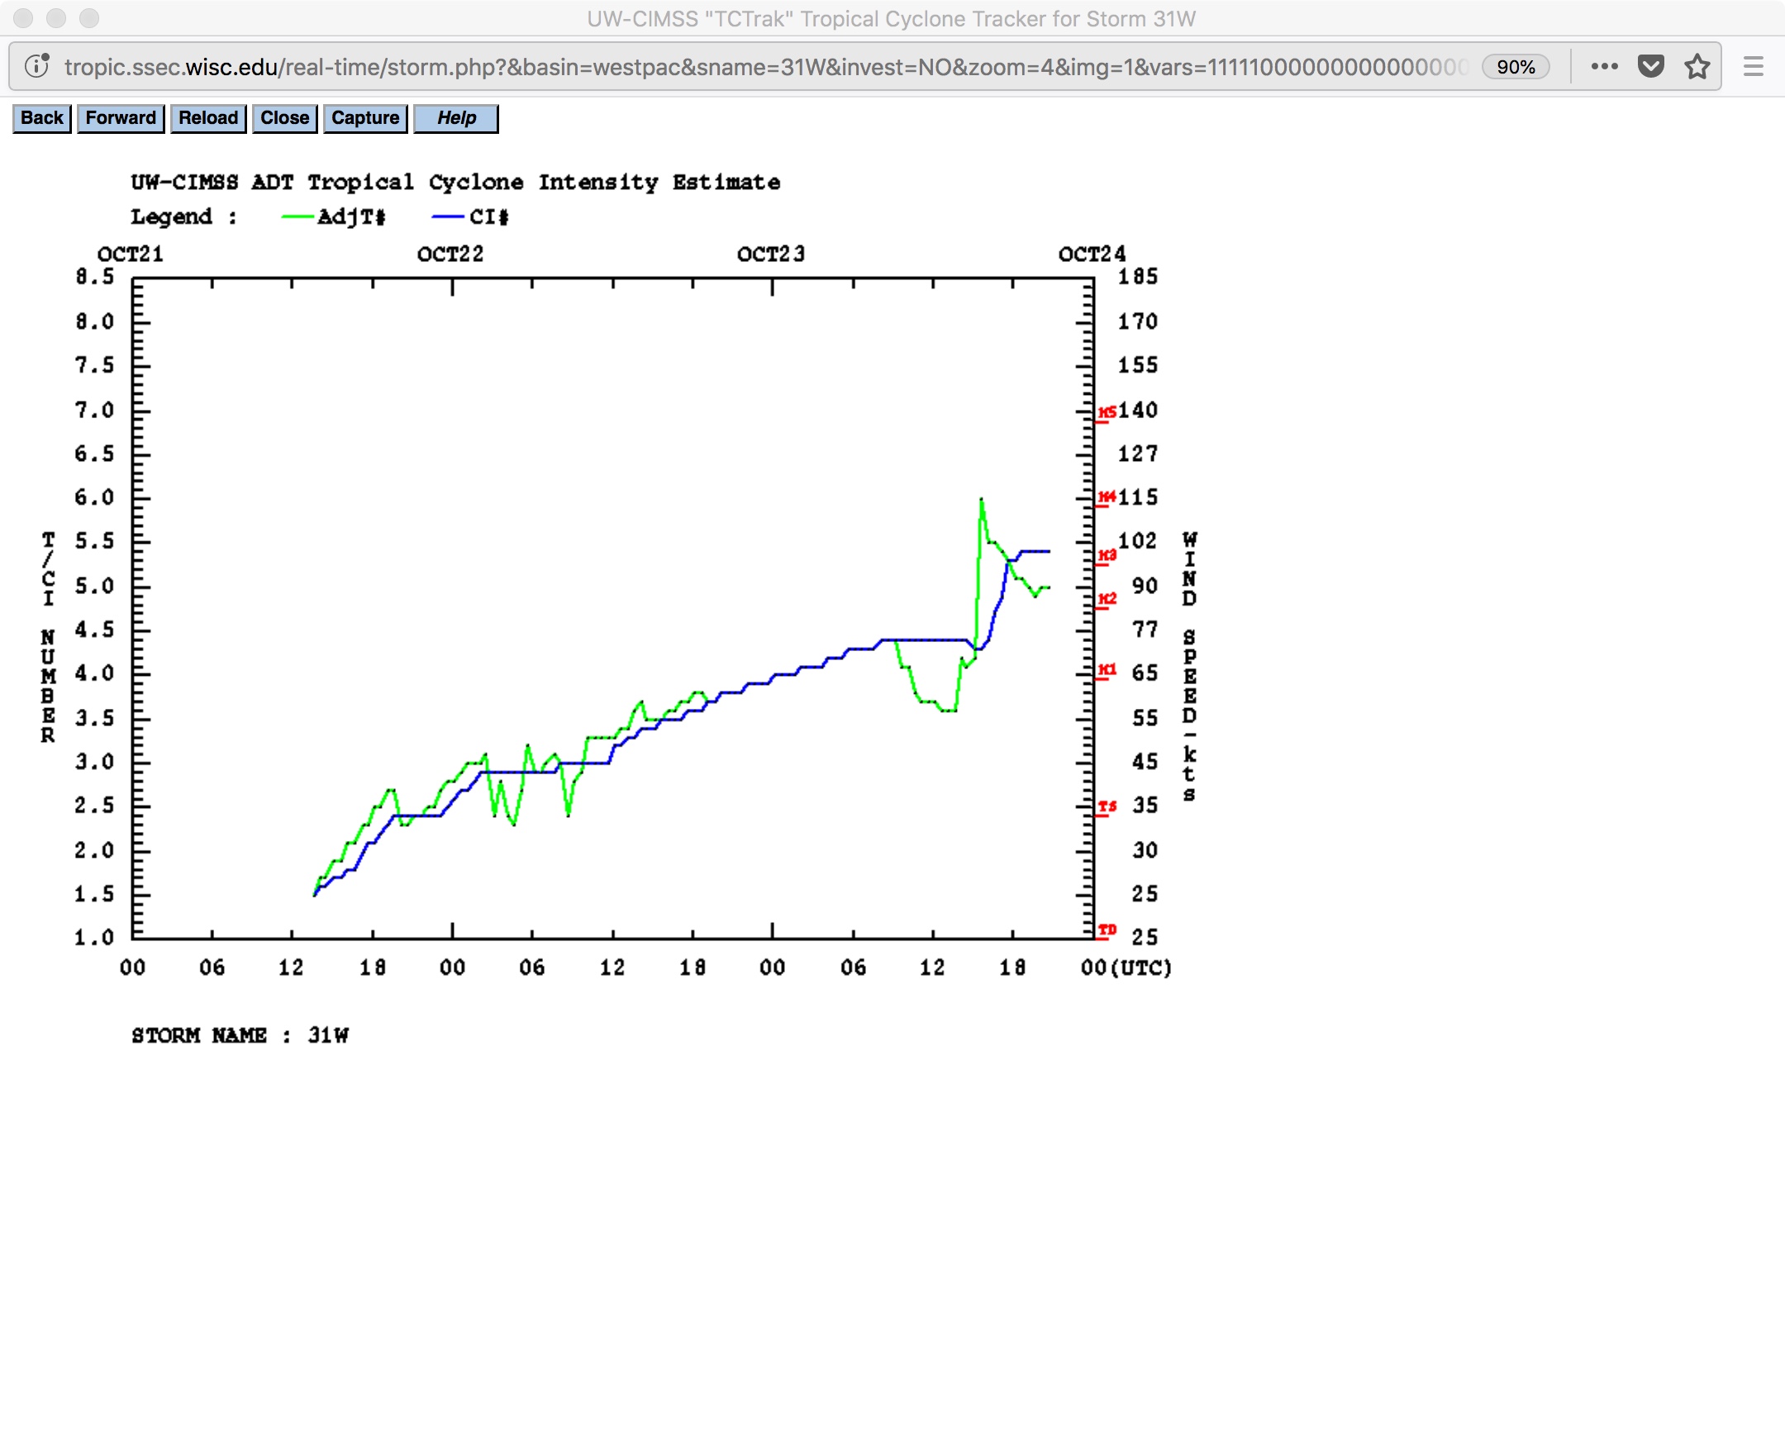Click the 8.5 value on T/CI axis
Screen dimensions: 1785x1436
tap(94, 278)
